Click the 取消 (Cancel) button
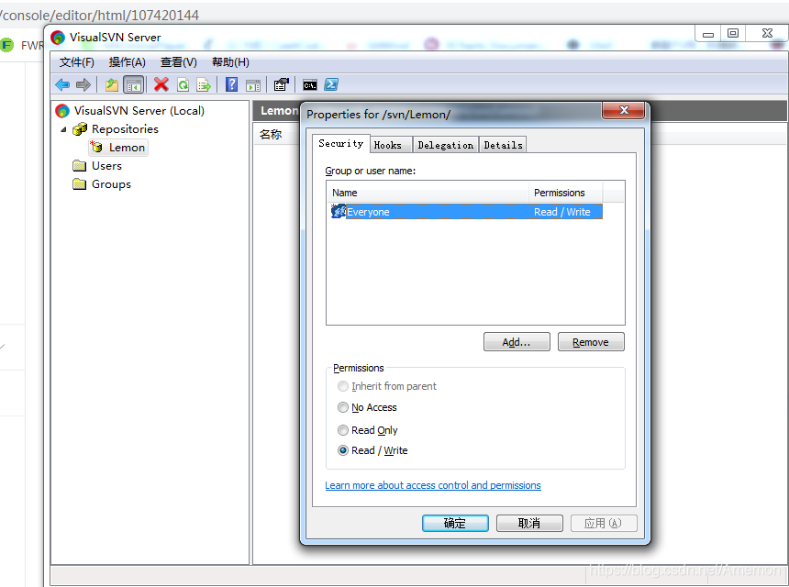This screenshot has height=587, width=789. point(529,523)
